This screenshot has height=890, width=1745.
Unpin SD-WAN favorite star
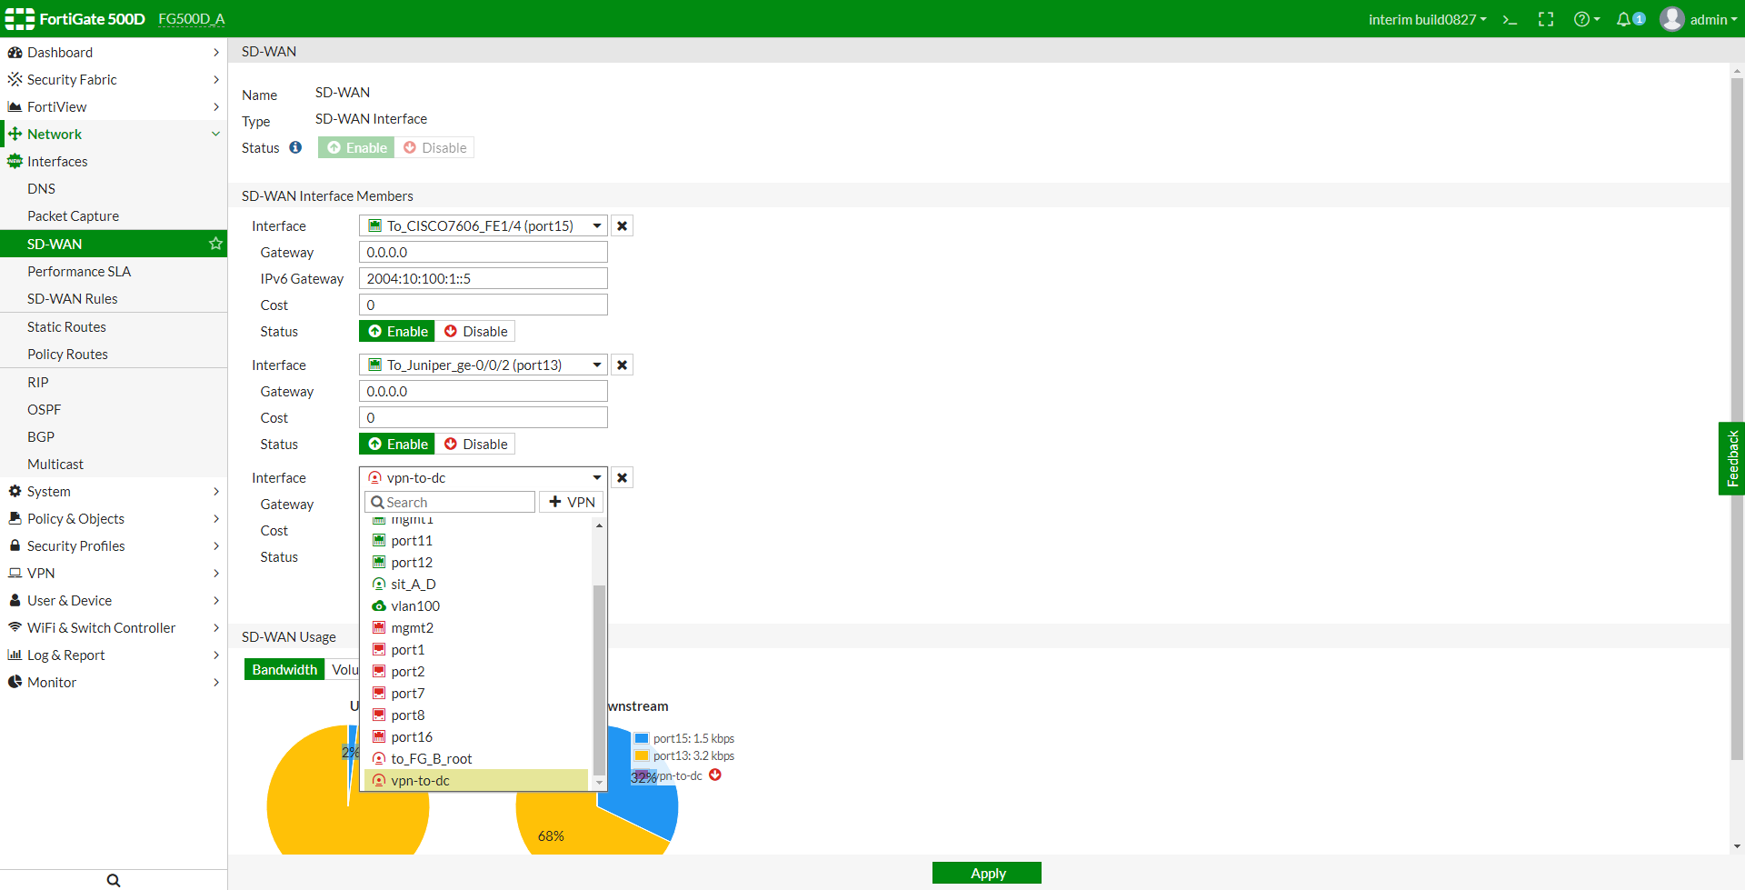pyautogui.click(x=215, y=244)
